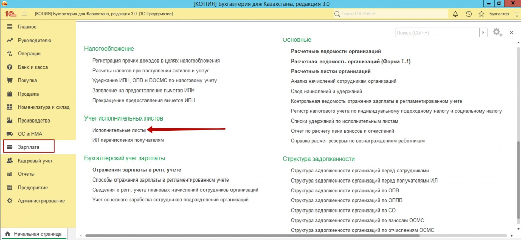Open Расчетные ведомости организаций
Screen dimensions: 521x240
(x=336, y=51)
